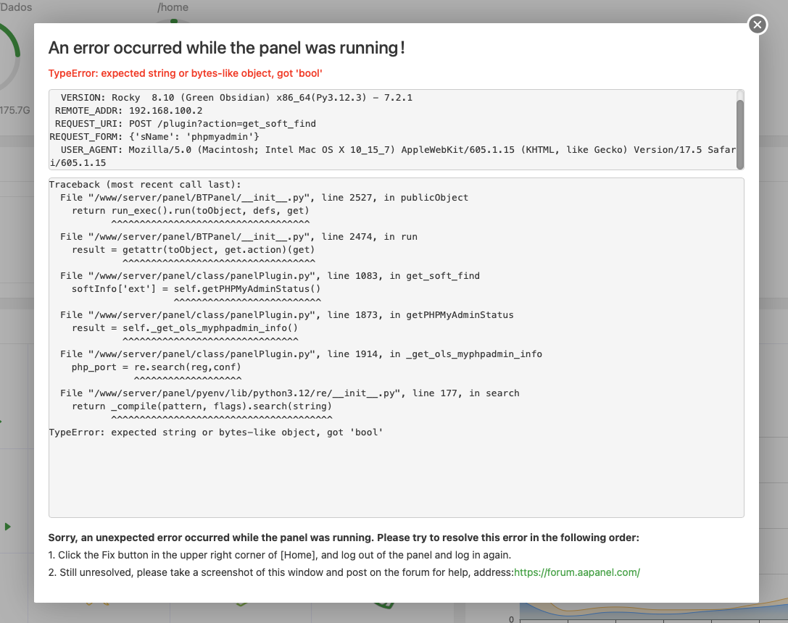788x623 pixels.
Task: Click the final TypeError line in the traceback
Action: click(215, 432)
